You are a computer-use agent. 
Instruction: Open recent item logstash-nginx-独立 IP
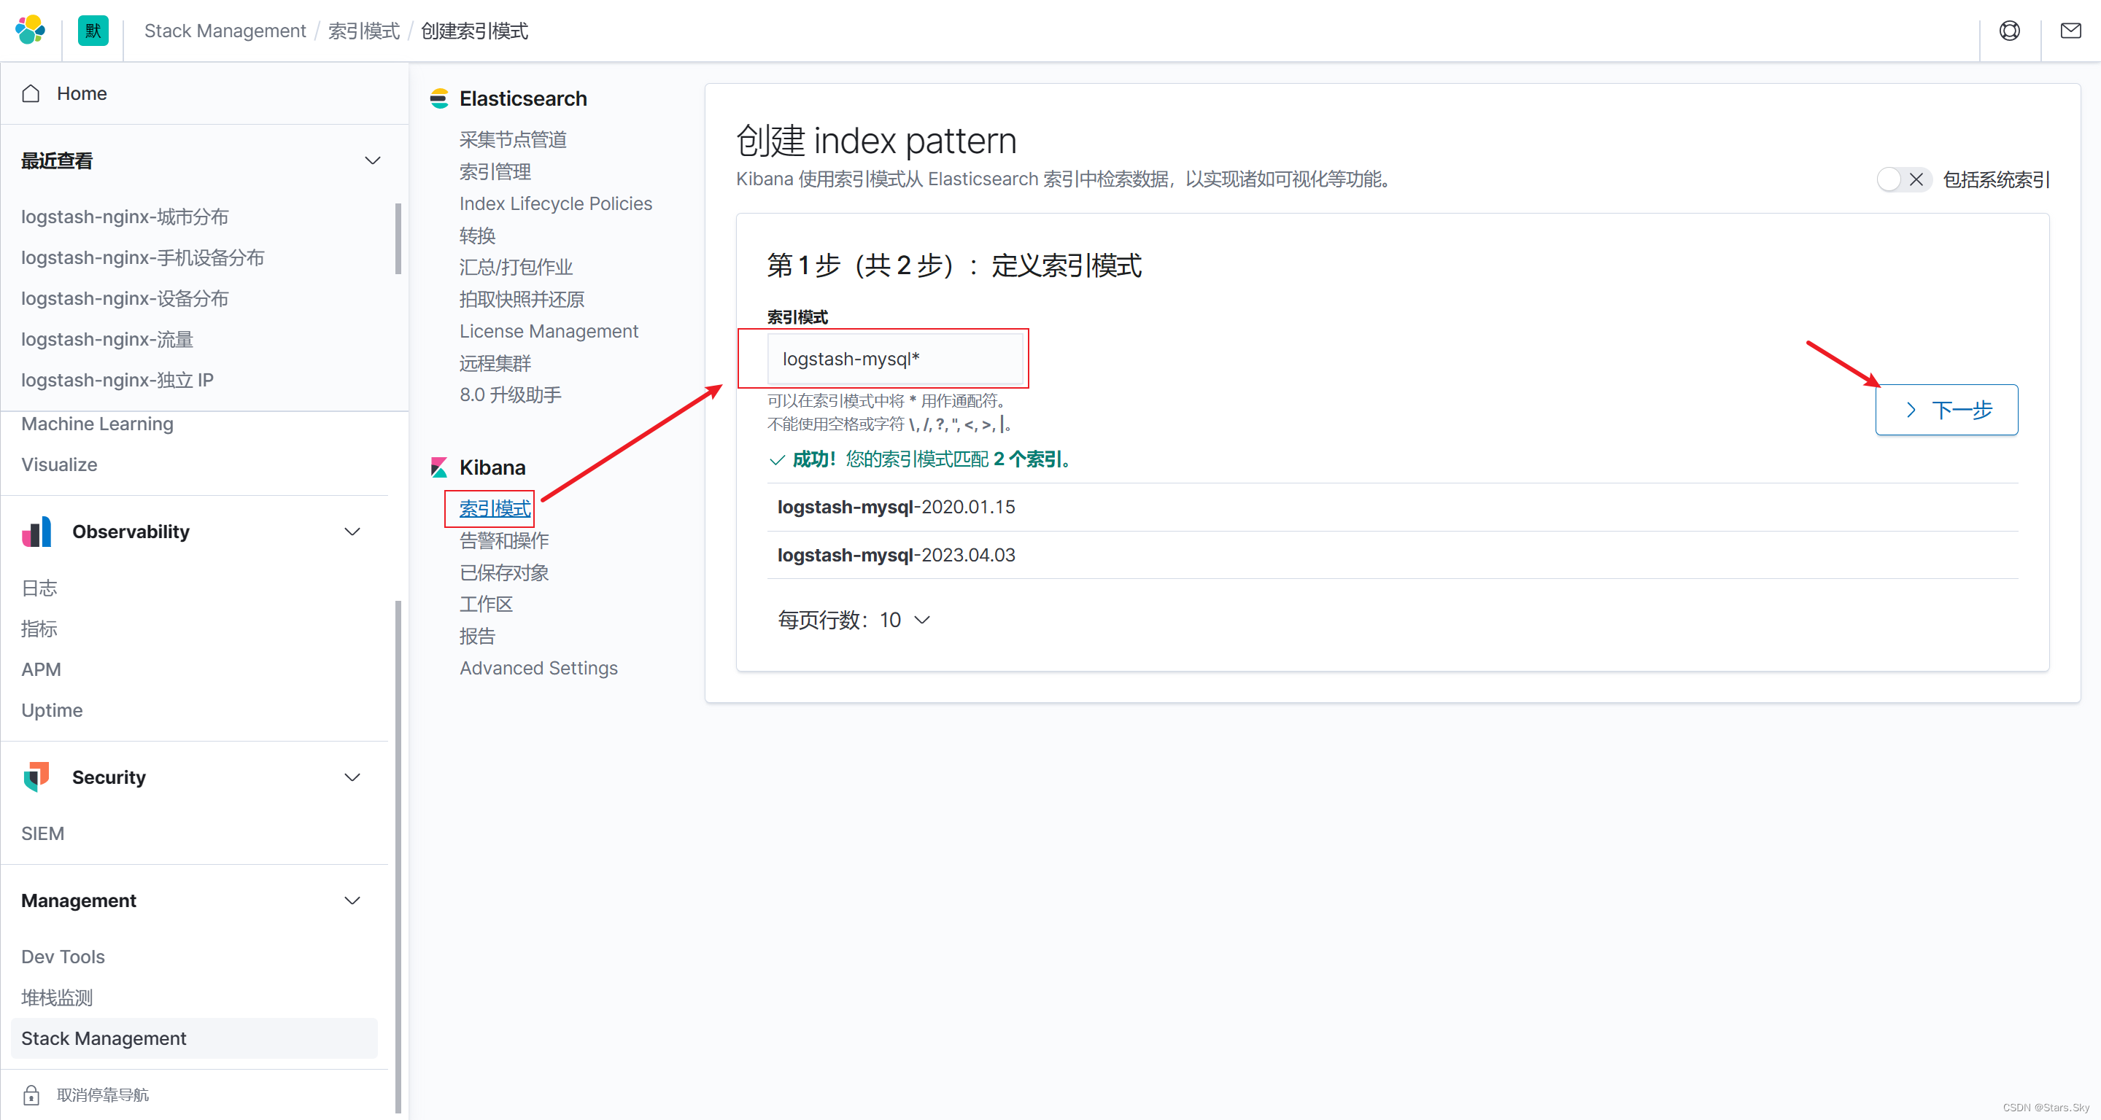coord(117,380)
